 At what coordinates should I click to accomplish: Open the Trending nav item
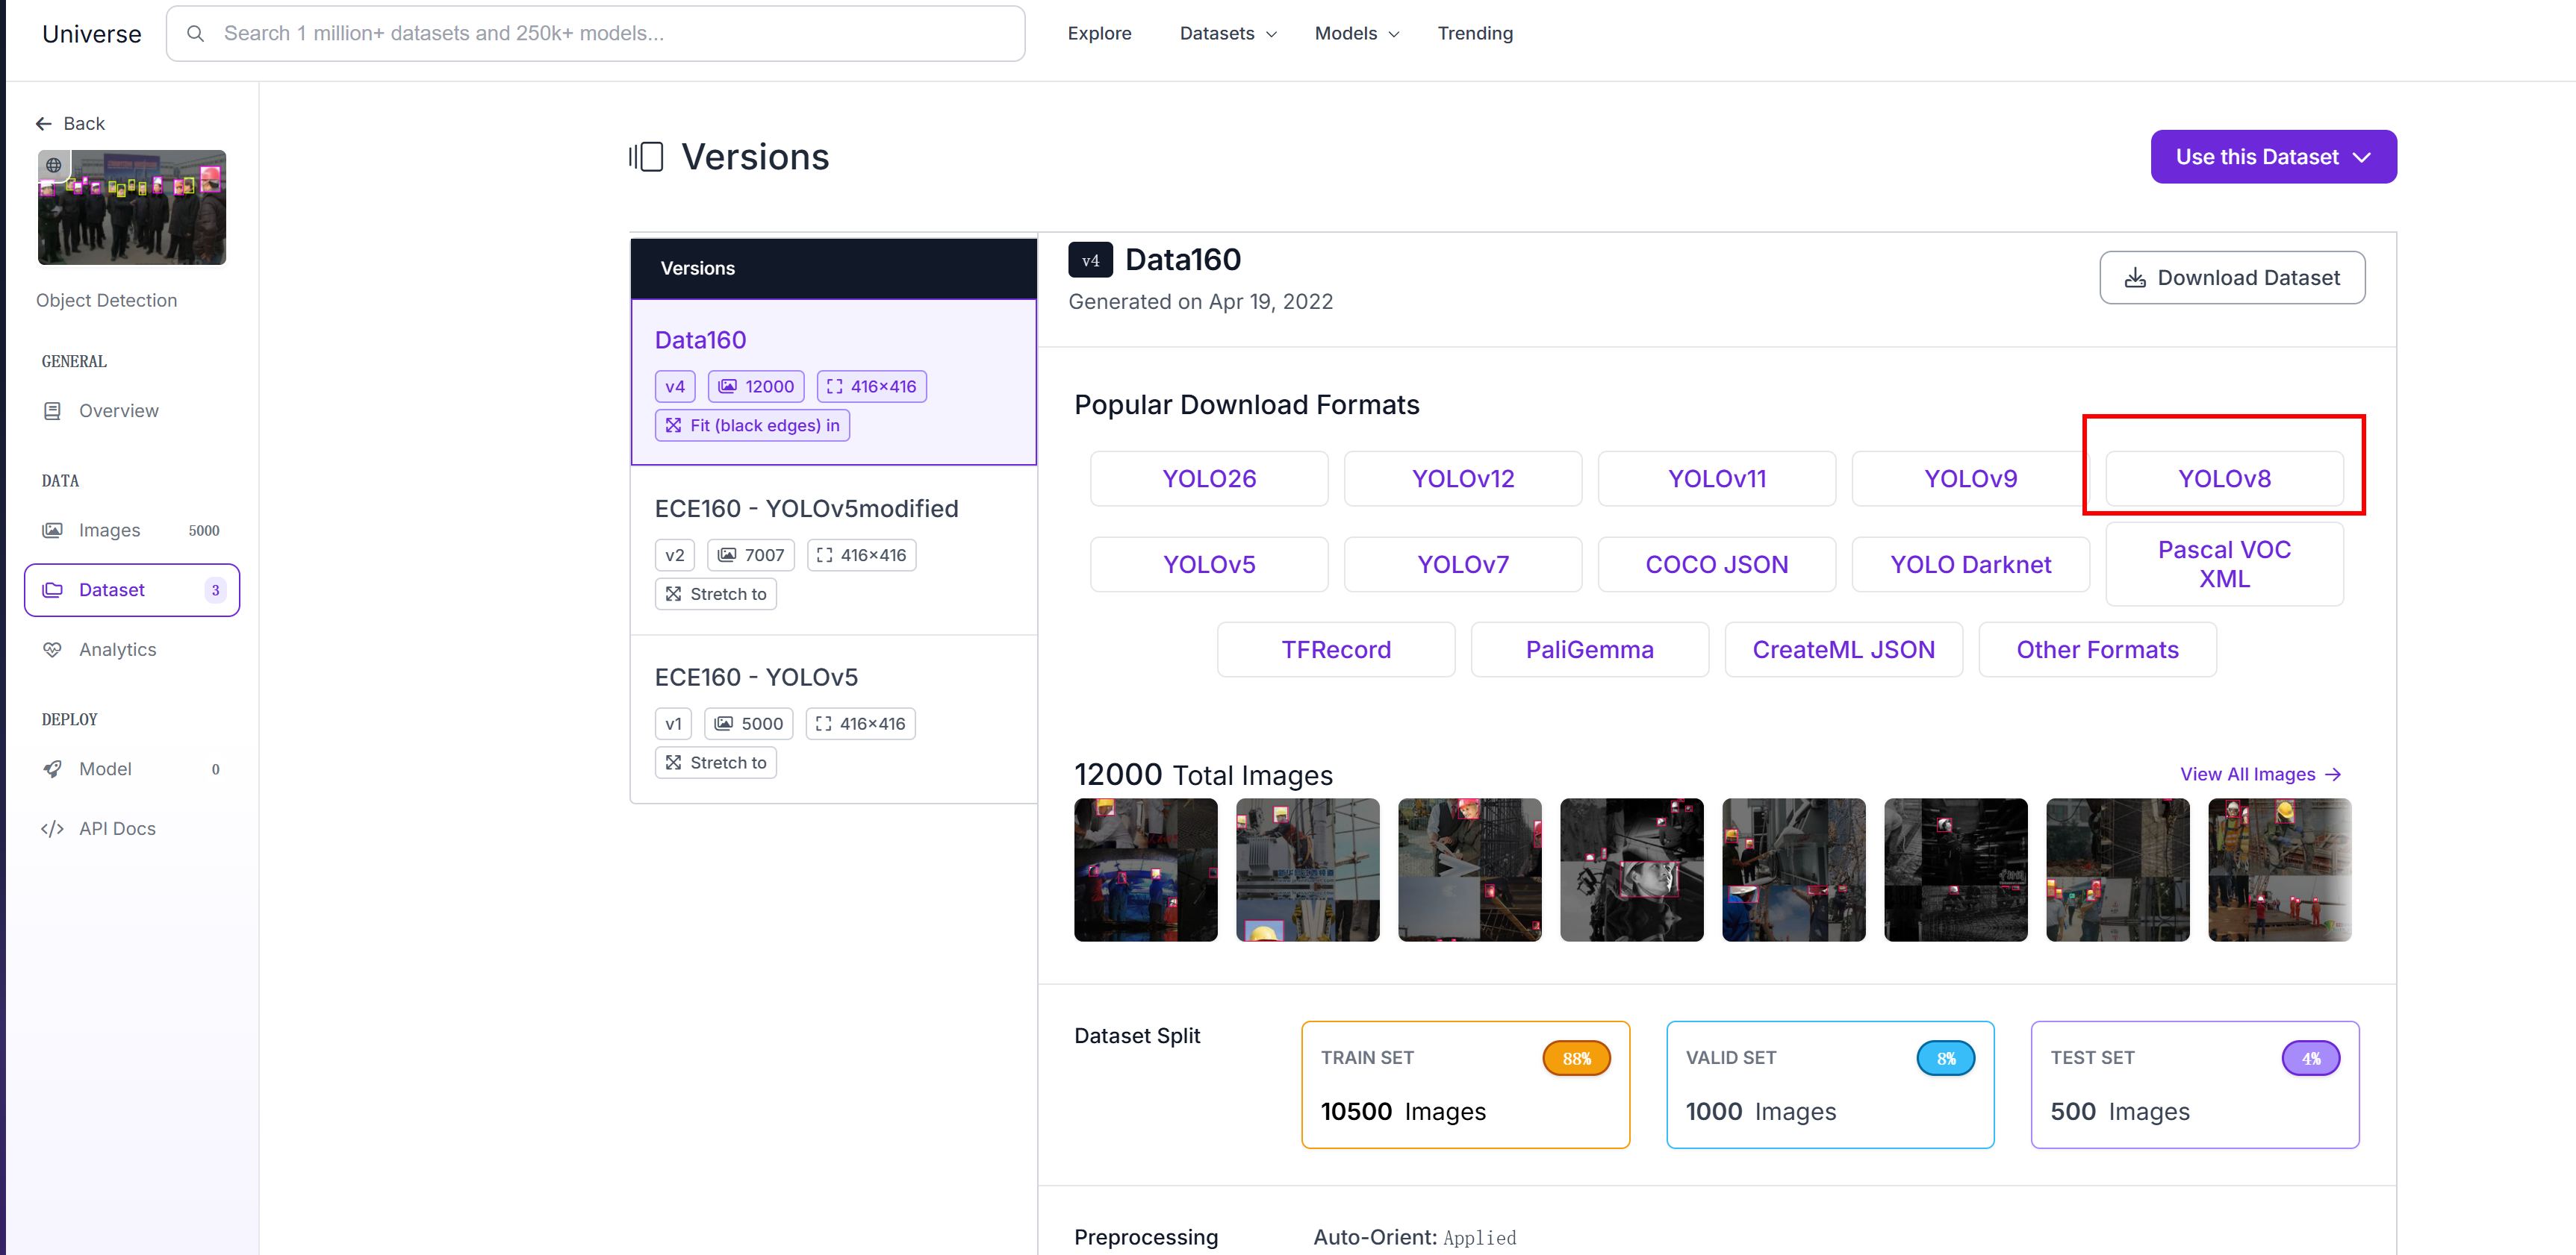click(x=1474, y=34)
